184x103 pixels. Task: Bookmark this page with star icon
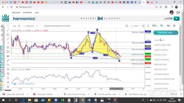coord(161,7)
